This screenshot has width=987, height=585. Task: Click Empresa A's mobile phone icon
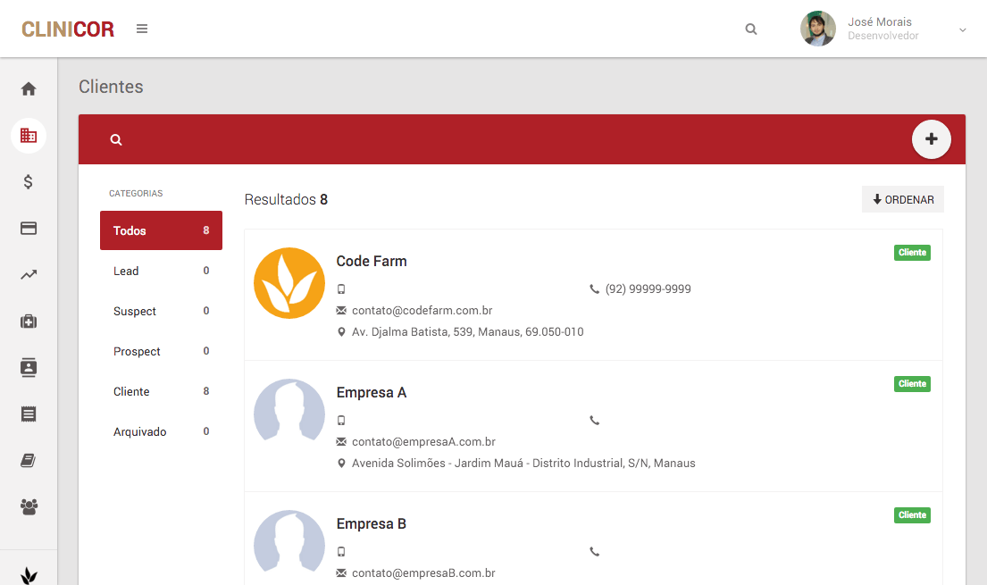coord(341,421)
